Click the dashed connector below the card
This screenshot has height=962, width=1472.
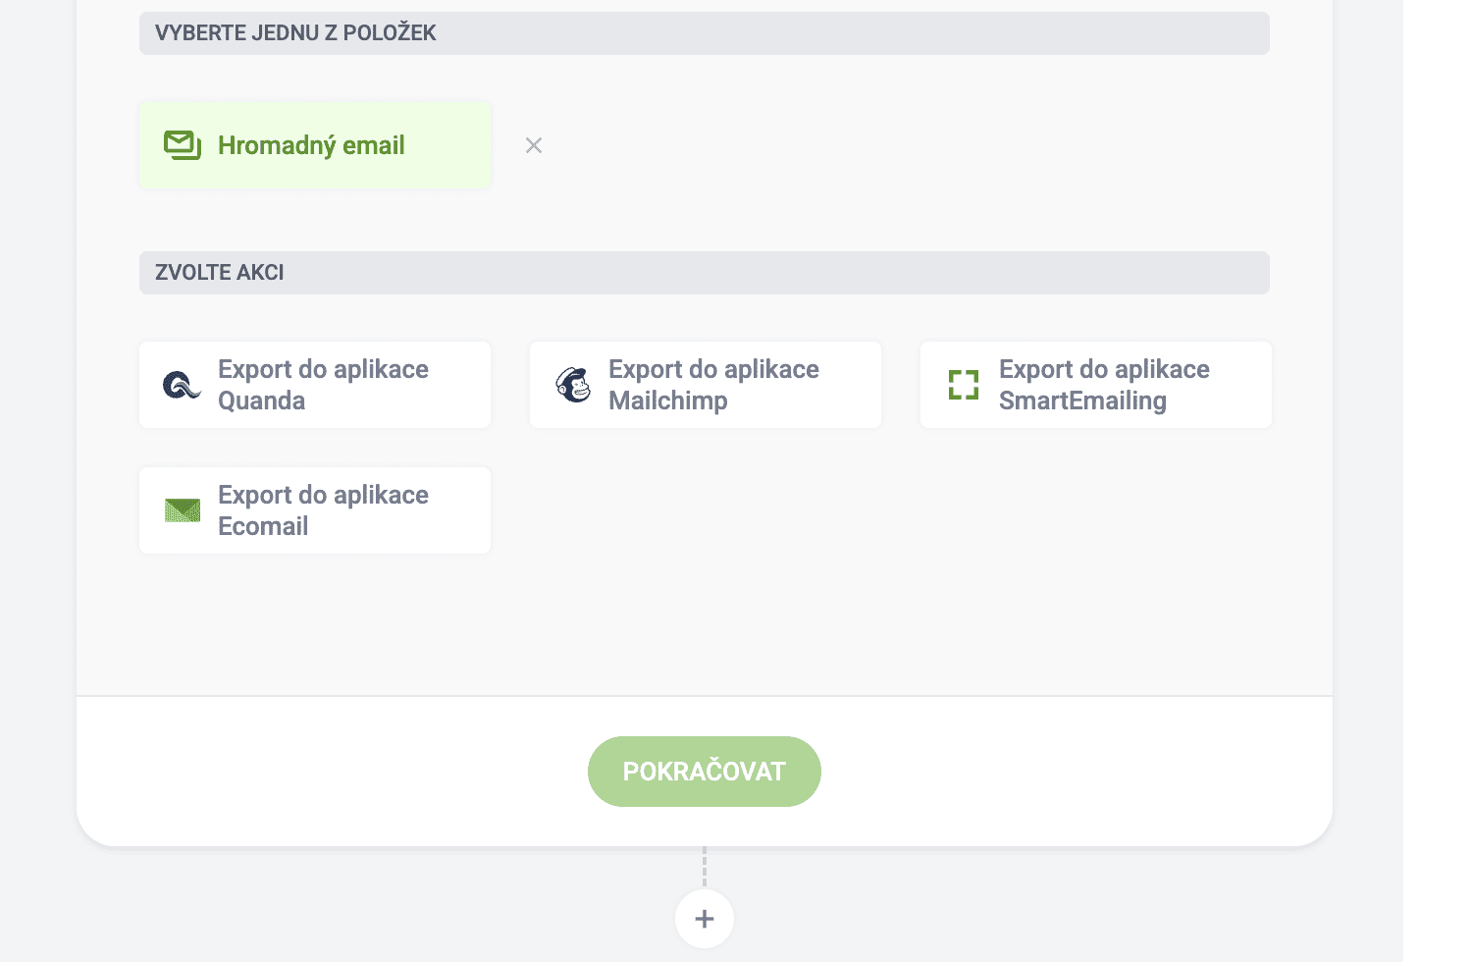(x=705, y=867)
